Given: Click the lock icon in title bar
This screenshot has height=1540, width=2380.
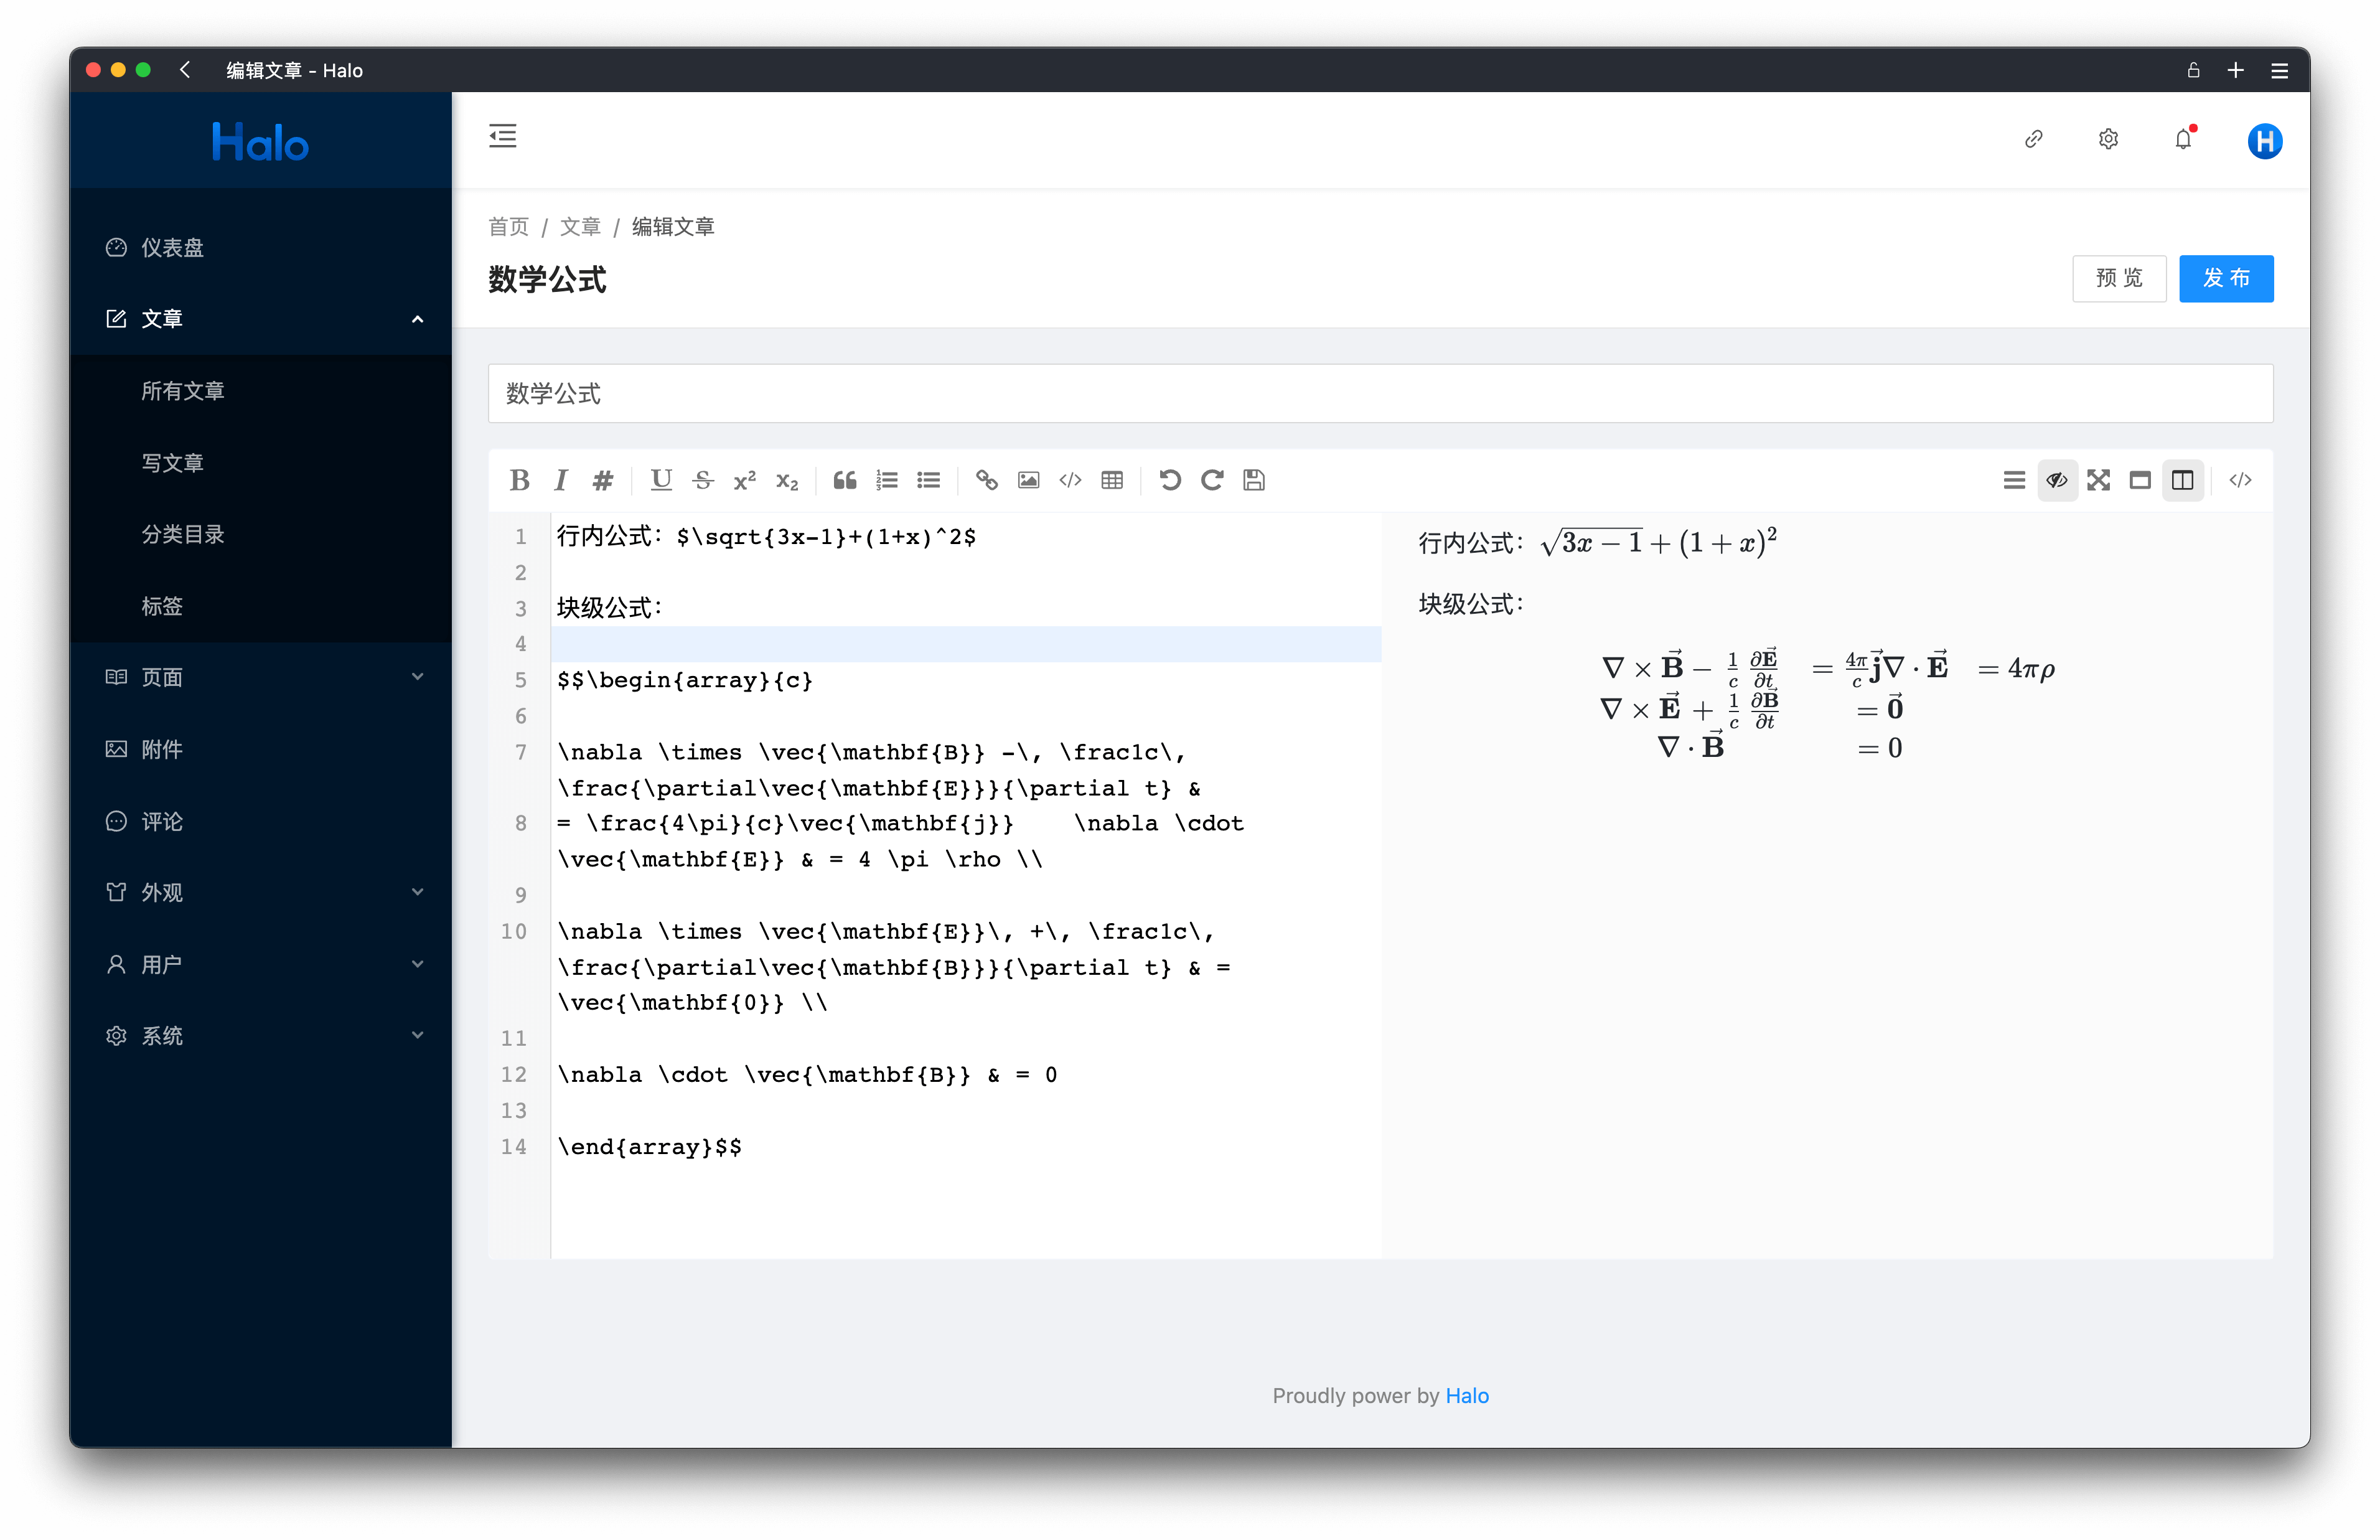Looking at the screenshot, I should 2193,70.
